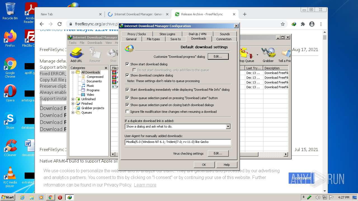Open Chrome extensions puzzle icon

click(x=303, y=24)
